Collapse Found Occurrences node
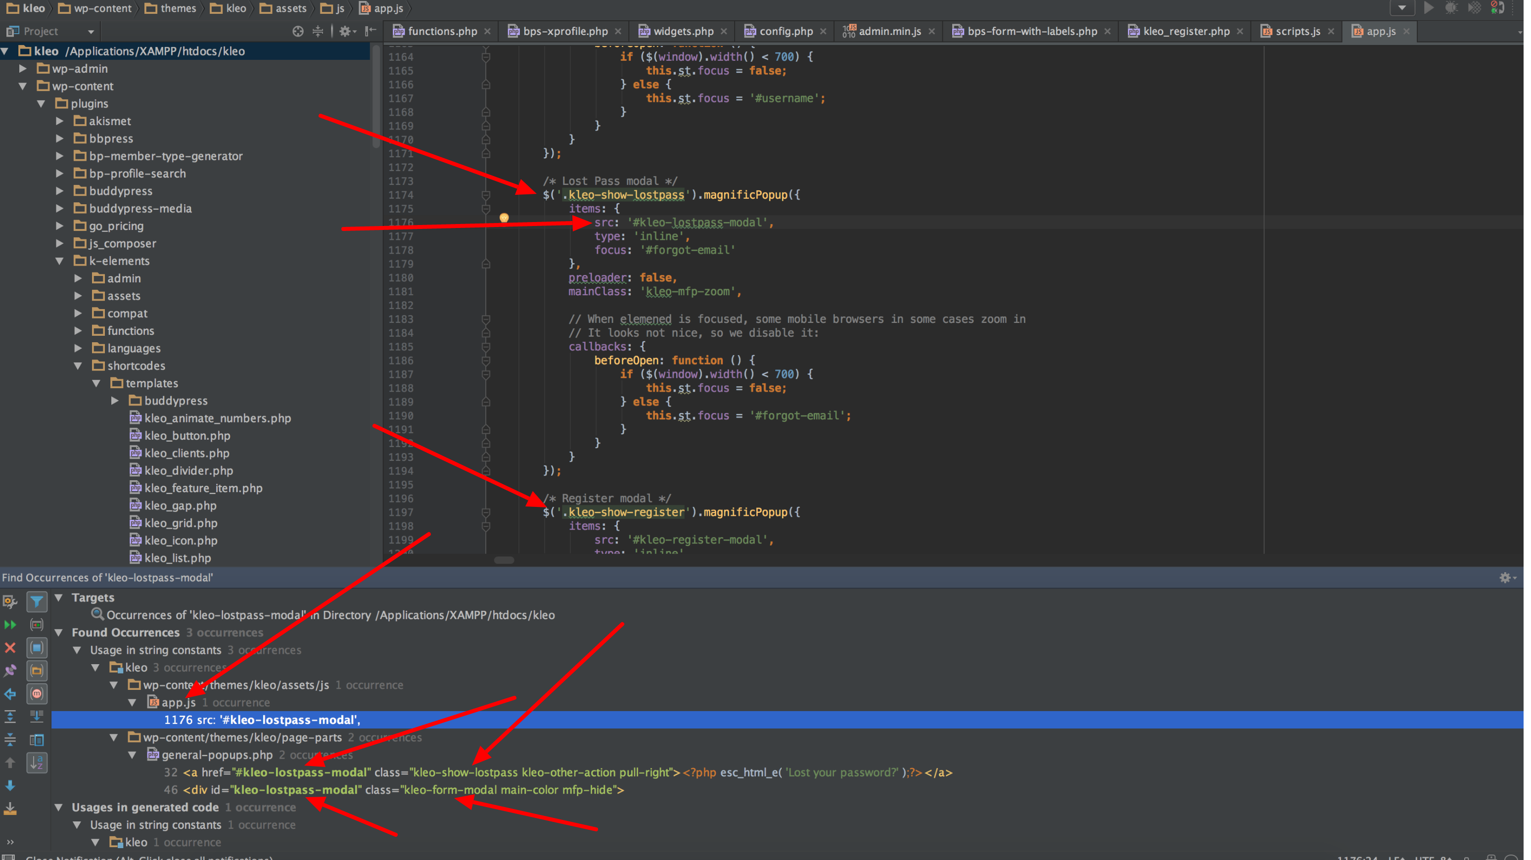 59,633
